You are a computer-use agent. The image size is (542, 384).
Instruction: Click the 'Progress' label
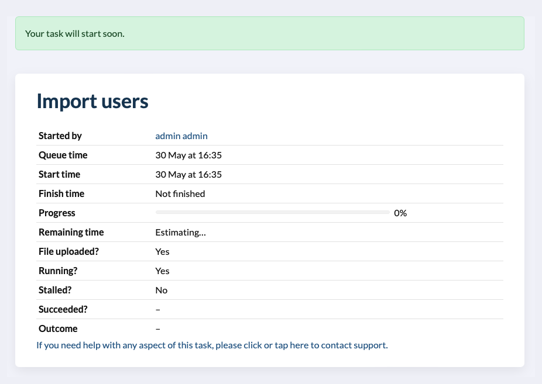(x=57, y=213)
